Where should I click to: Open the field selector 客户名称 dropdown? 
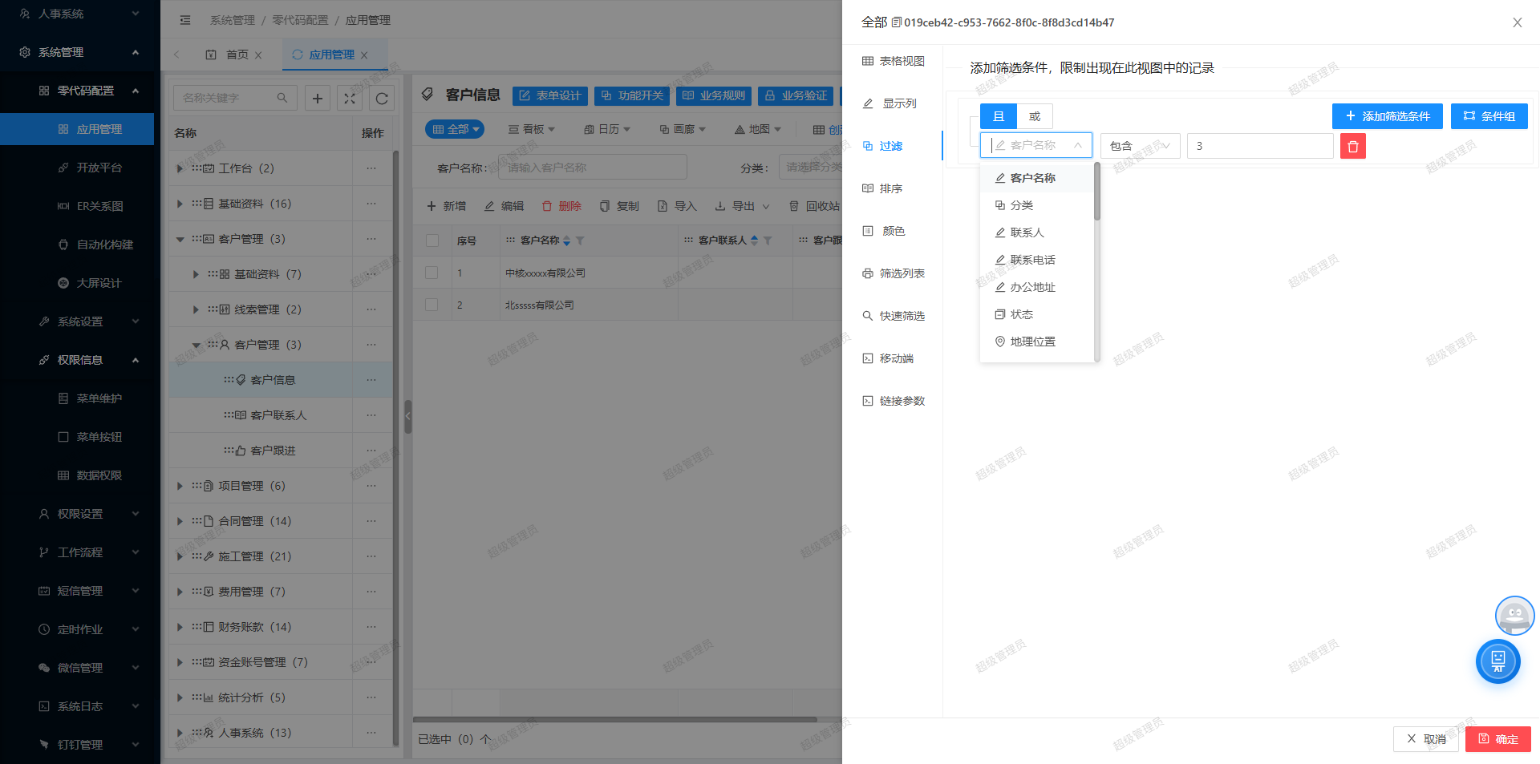point(1036,145)
